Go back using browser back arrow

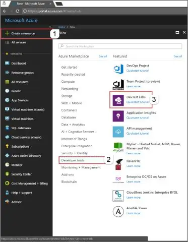(x=5, y=11)
